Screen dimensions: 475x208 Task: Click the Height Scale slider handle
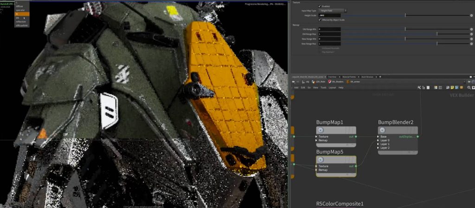coord(405,15)
